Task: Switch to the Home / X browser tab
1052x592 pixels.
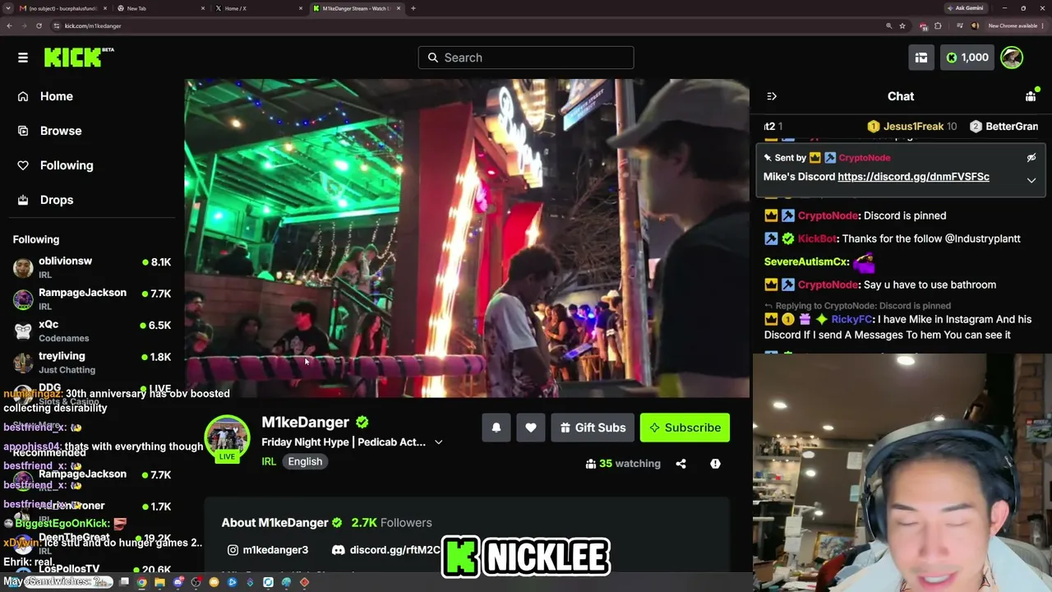Action: click(x=259, y=8)
